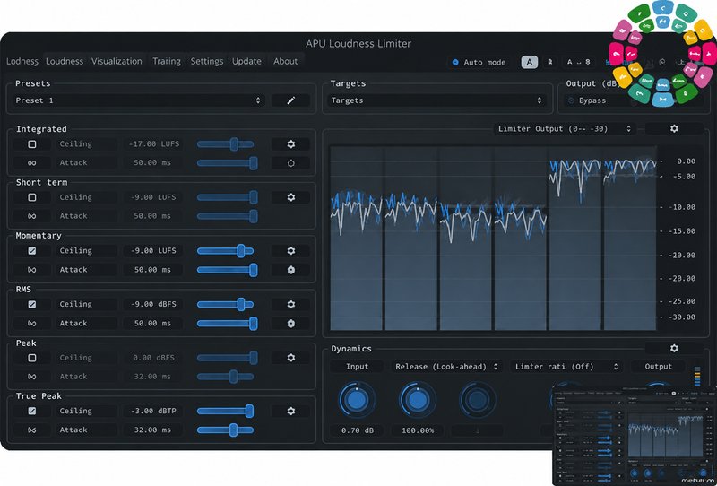The image size is (717, 486).
Task: Click True Peak Ceiling value -3.00 dBTP
Action: coord(153,411)
